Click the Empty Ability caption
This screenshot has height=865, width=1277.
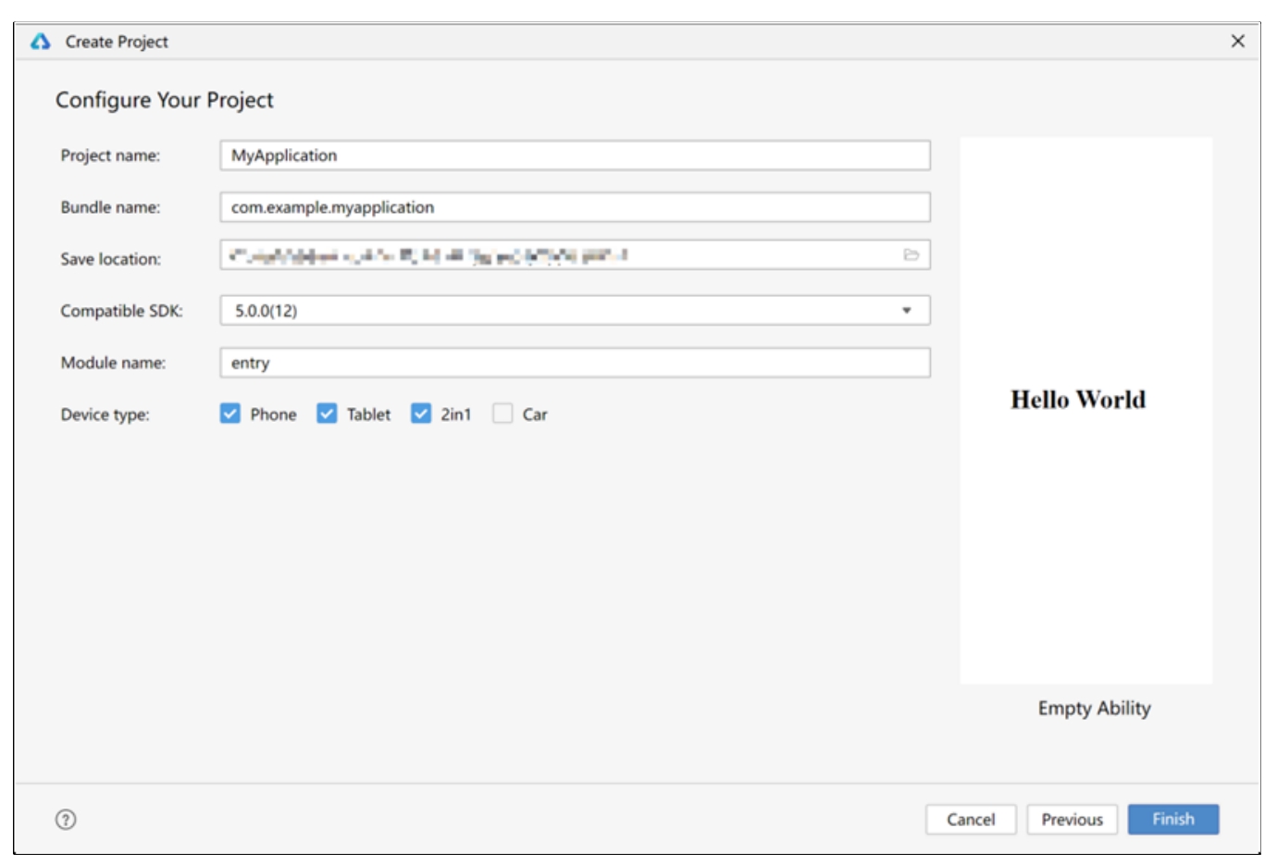1094,708
